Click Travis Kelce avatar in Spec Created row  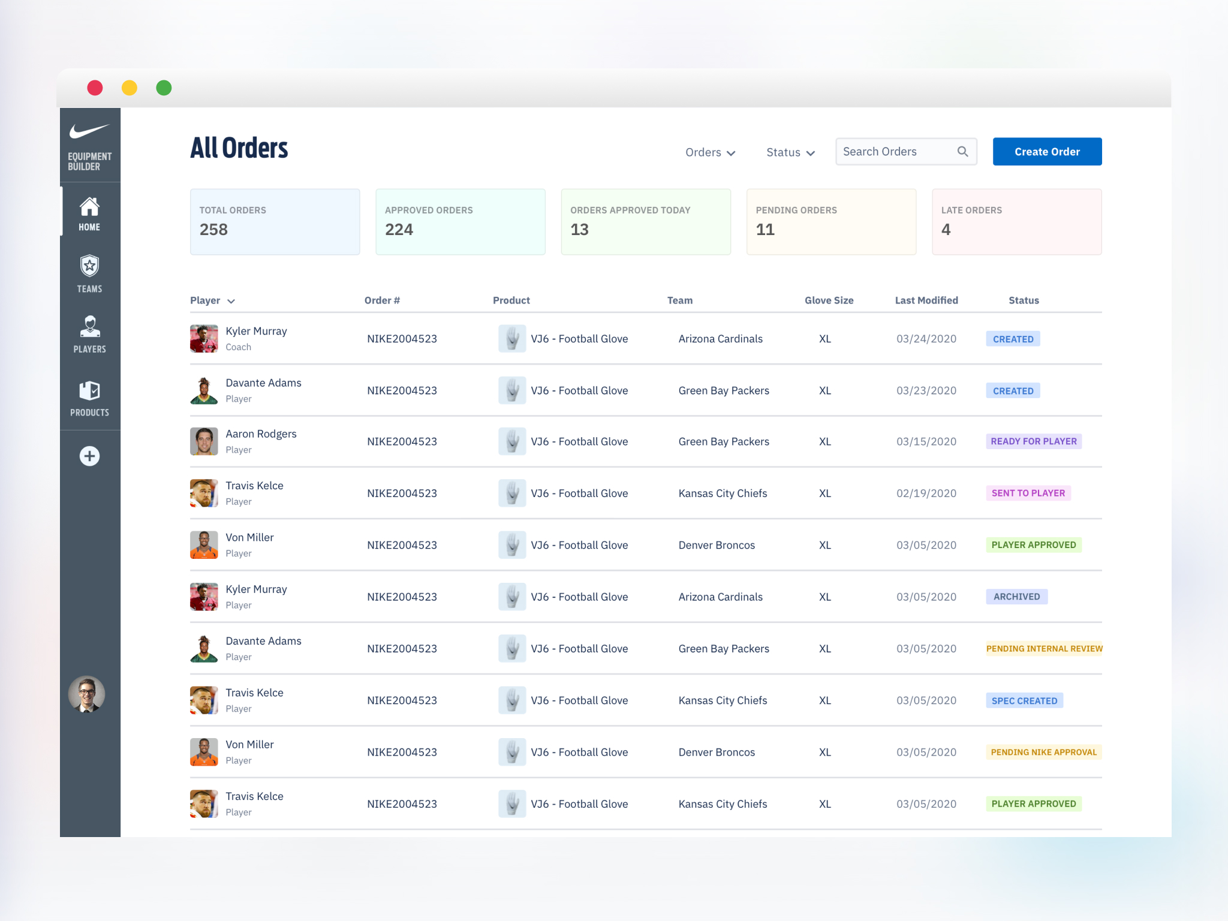coord(204,700)
